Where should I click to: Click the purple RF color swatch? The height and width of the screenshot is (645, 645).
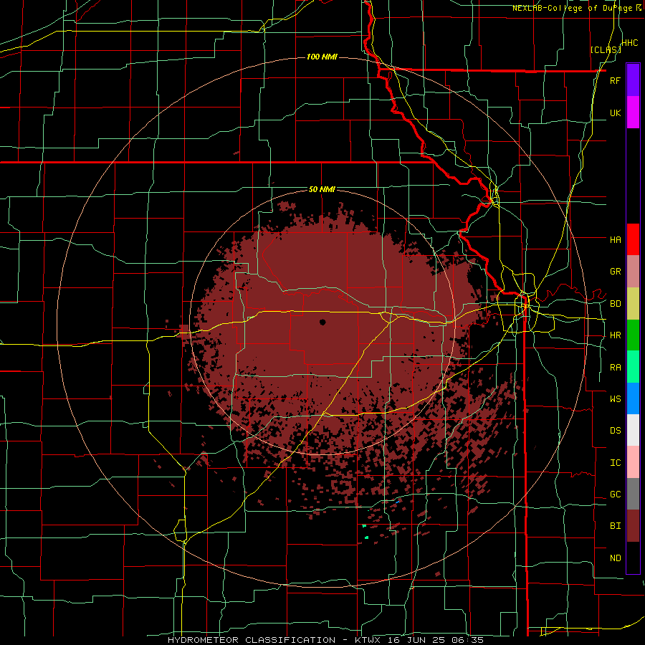[x=633, y=80]
